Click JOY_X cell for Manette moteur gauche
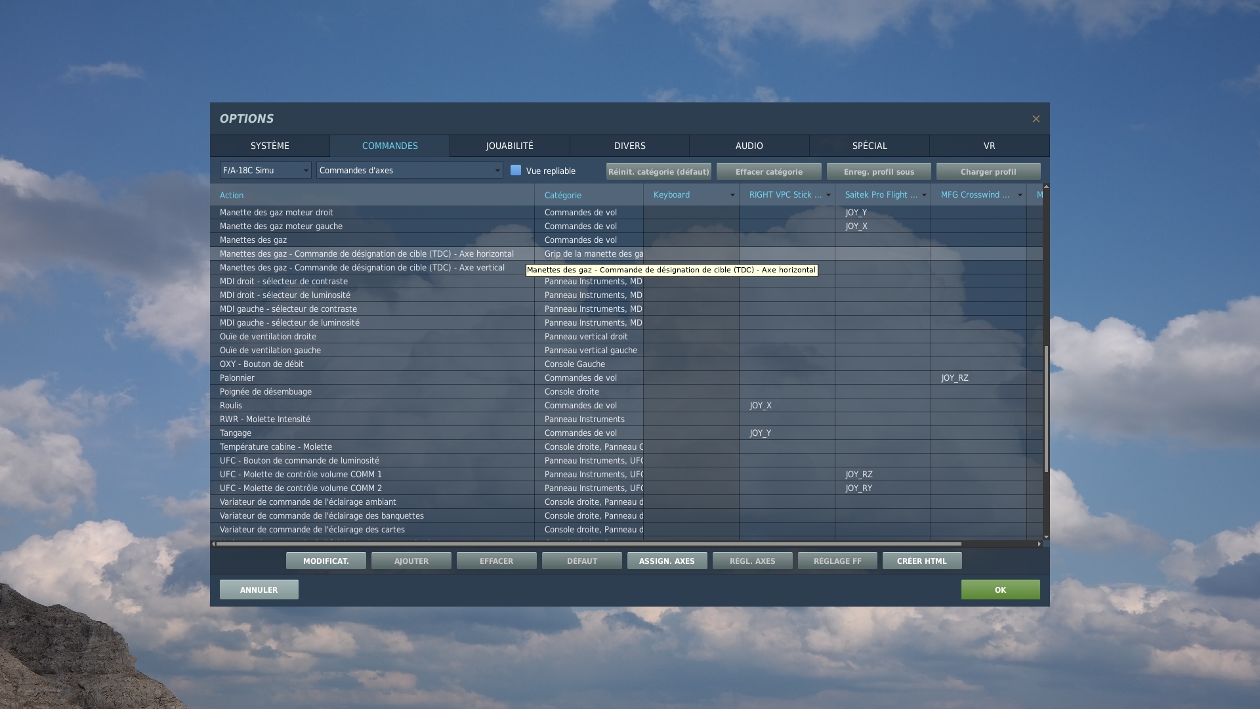 tap(883, 226)
